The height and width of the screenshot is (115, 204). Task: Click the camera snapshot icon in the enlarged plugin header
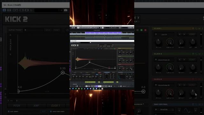point(66,10)
